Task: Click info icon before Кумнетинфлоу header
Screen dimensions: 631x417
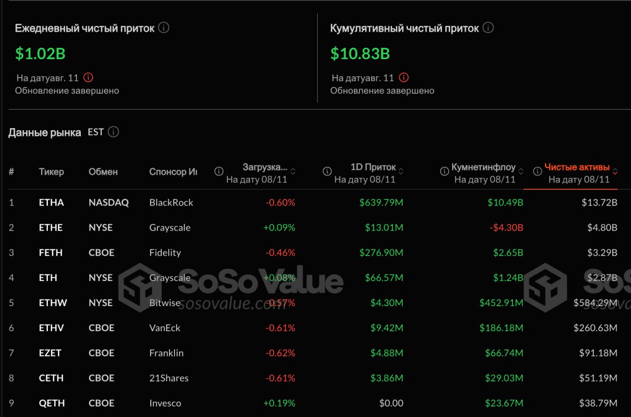Action: pyautogui.click(x=444, y=171)
